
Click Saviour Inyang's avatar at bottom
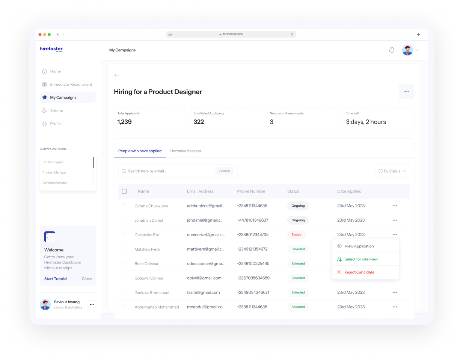[45, 305]
